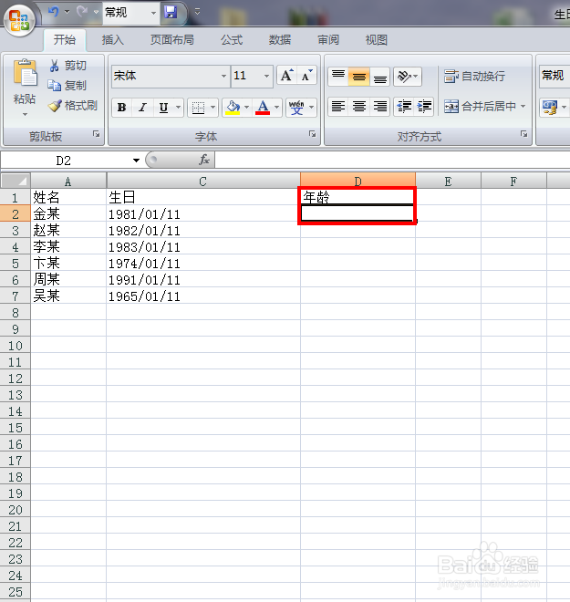Viewport: 570px width, 602px height.
Task: Open the 剪贴板 dialog launcher
Action: coord(97,134)
